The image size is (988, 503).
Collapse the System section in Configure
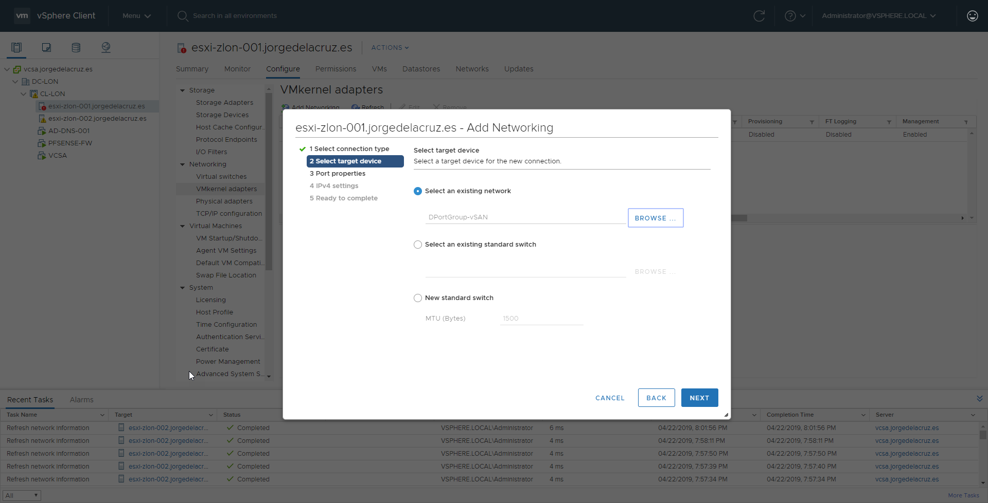point(182,288)
